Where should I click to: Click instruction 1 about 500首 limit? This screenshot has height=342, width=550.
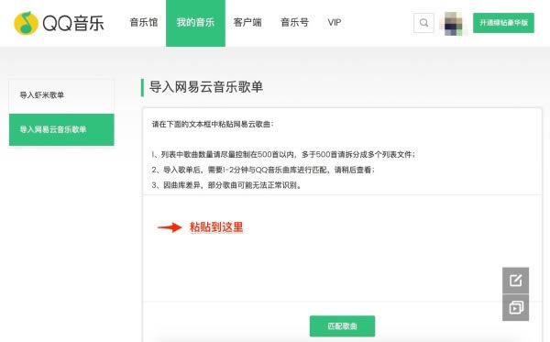coord(283,154)
